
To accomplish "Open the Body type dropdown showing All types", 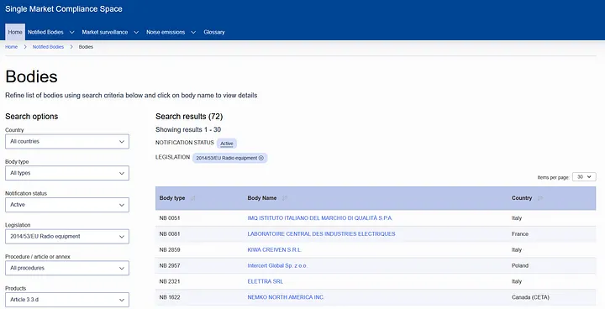I will (x=67, y=173).
